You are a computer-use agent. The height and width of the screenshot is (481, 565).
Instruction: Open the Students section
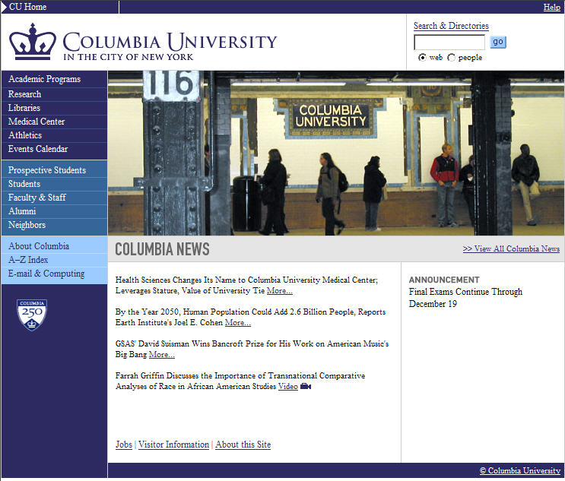tap(24, 184)
